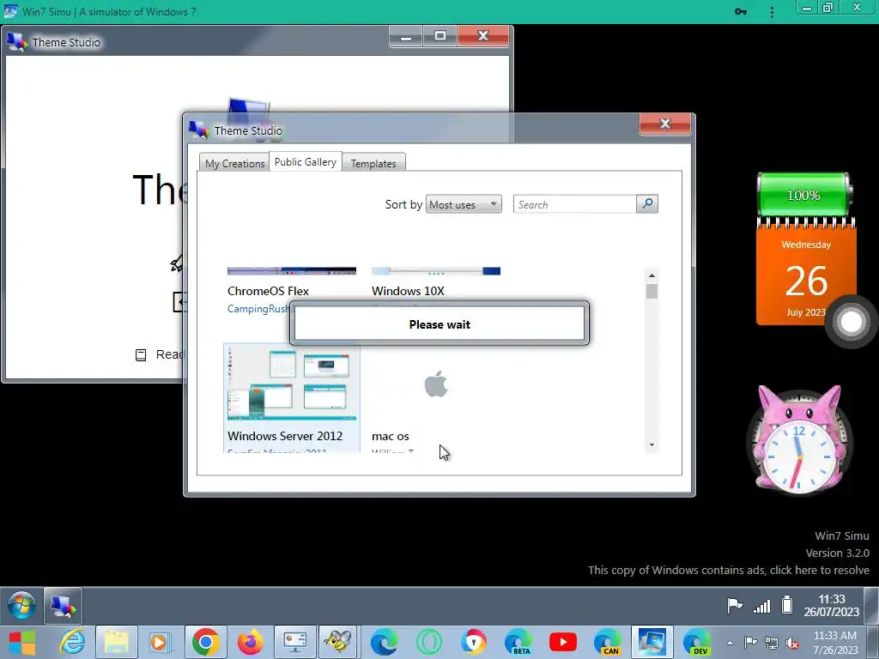This screenshot has width=879, height=659.
Task: Expand the Sort by Most uses dropdown
Action: pyautogui.click(x=464, y=204)
